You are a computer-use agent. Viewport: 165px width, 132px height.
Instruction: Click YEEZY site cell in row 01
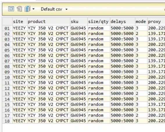20,28
